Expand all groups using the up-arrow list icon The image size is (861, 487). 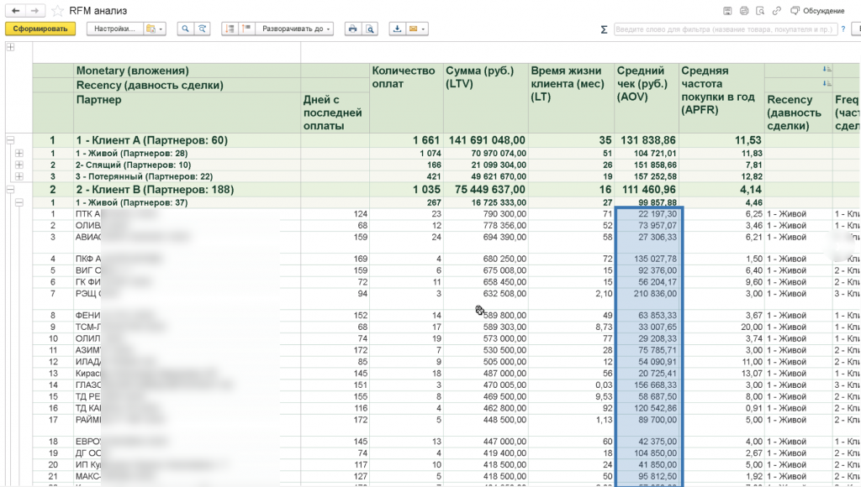tap(246, 29)
